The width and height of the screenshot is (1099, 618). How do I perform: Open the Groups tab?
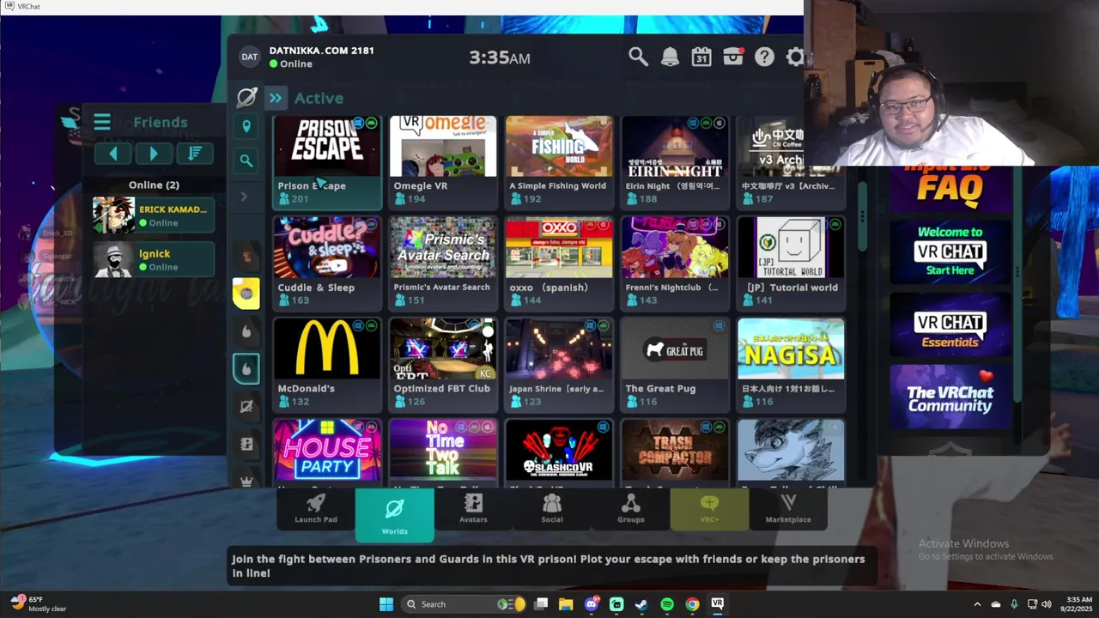click(631, 509)
